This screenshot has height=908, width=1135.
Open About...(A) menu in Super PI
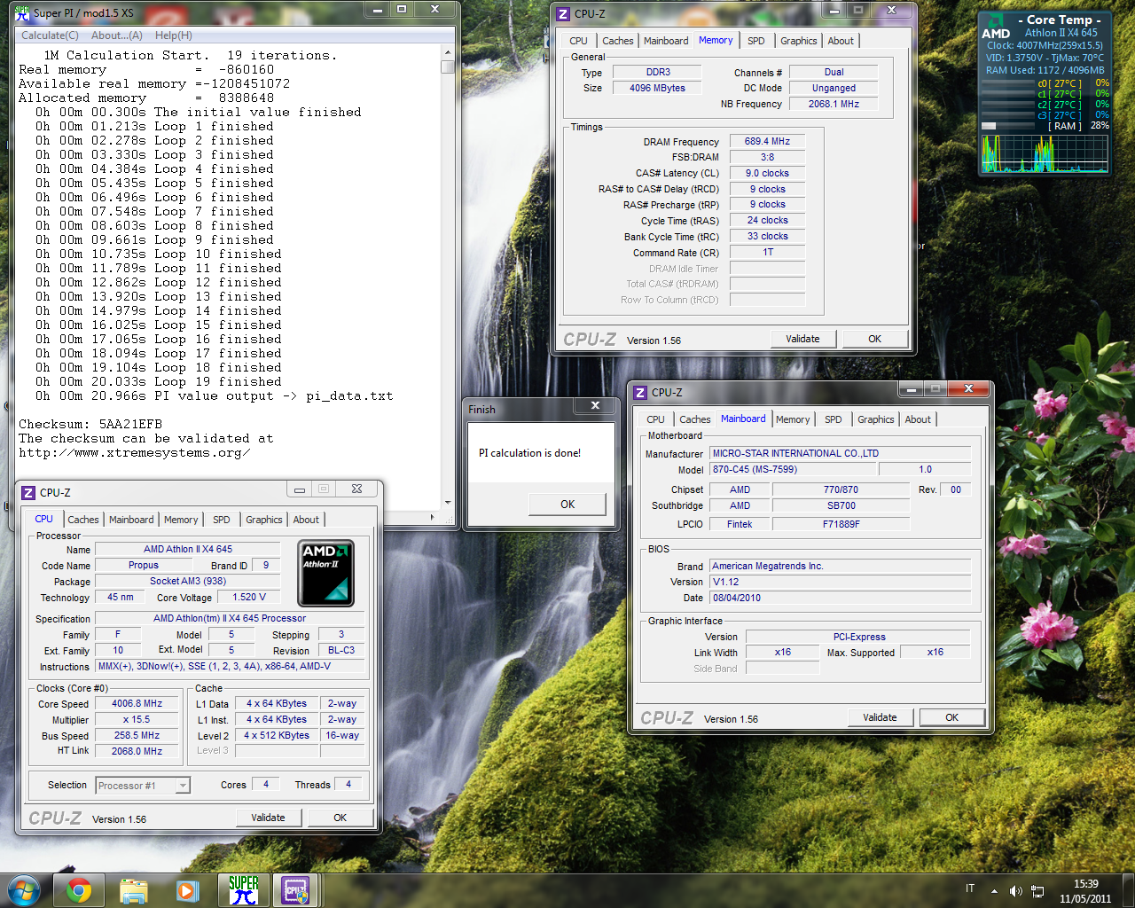[116, 35]
